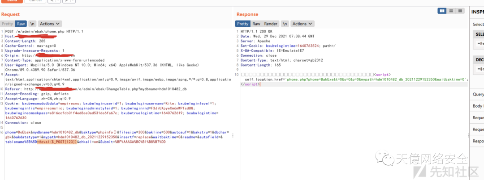
Task: Click the Response panel title
Action: coord(247,14)
